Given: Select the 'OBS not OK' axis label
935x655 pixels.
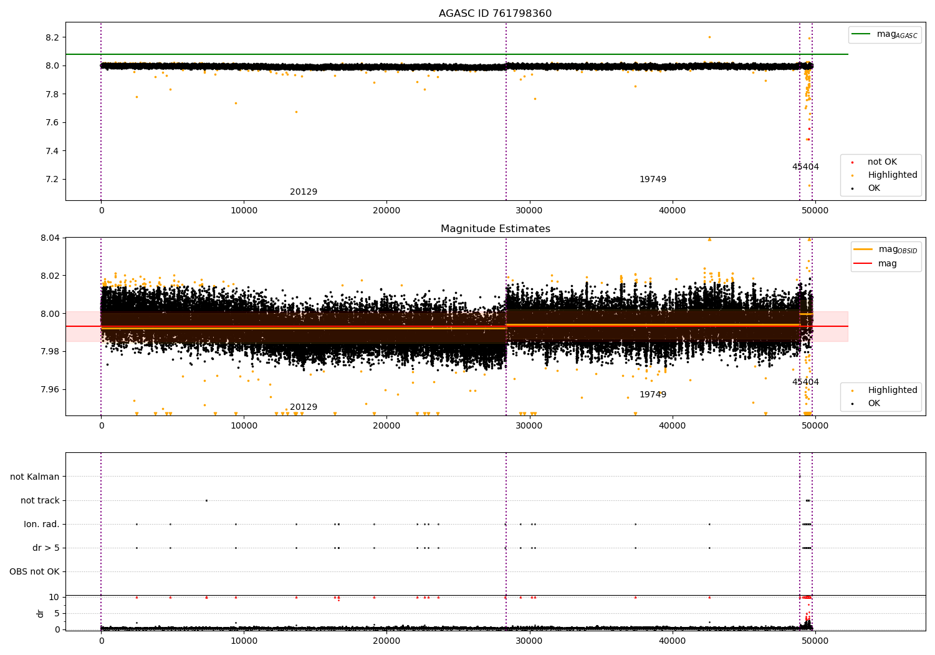Looking at the screenshot, I should 35,572.
